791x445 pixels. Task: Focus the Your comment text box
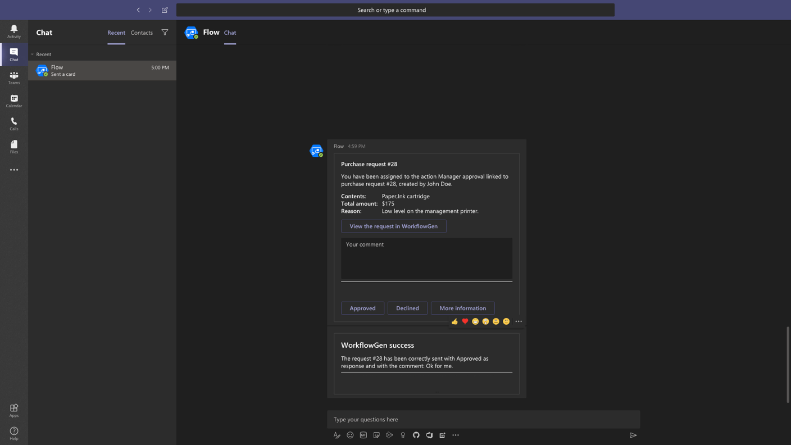(x=426, y=259)
